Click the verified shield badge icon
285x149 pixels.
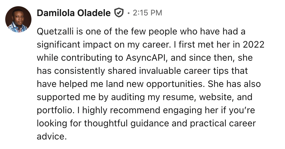(x=119, y=13)
